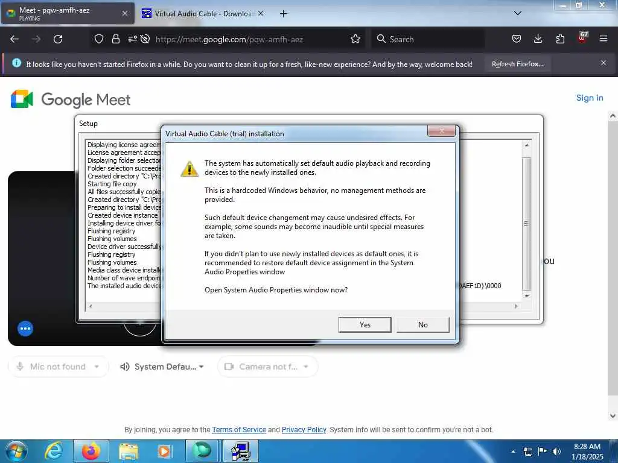Click the Yes button in installation dialog
This screenshot has height=463, width=618.
tap(365, 325)
